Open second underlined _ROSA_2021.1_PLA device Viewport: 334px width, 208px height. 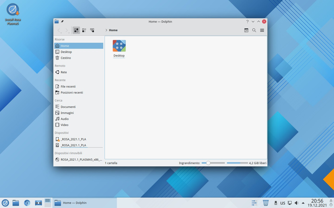[x=79, y=145]
